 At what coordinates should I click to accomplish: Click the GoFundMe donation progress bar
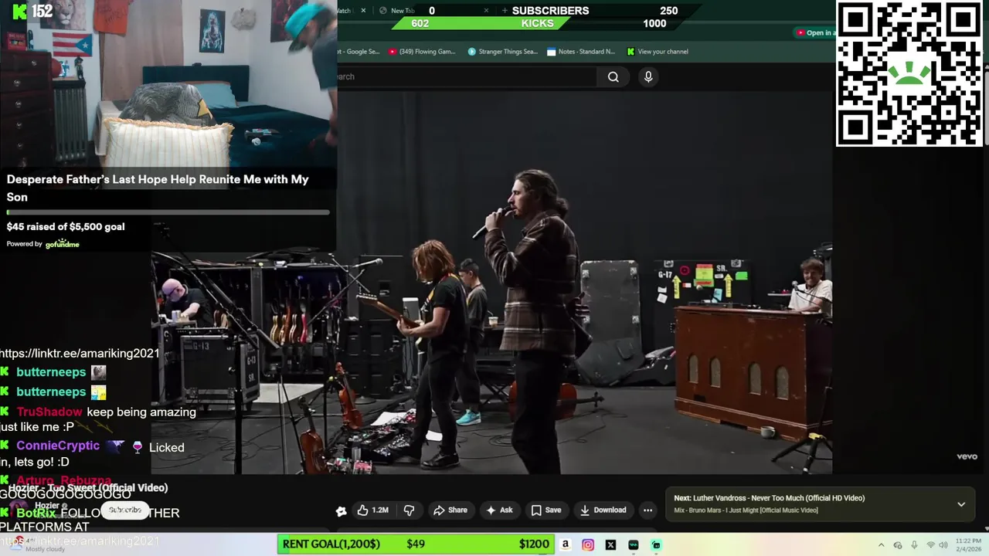[168, 212]
